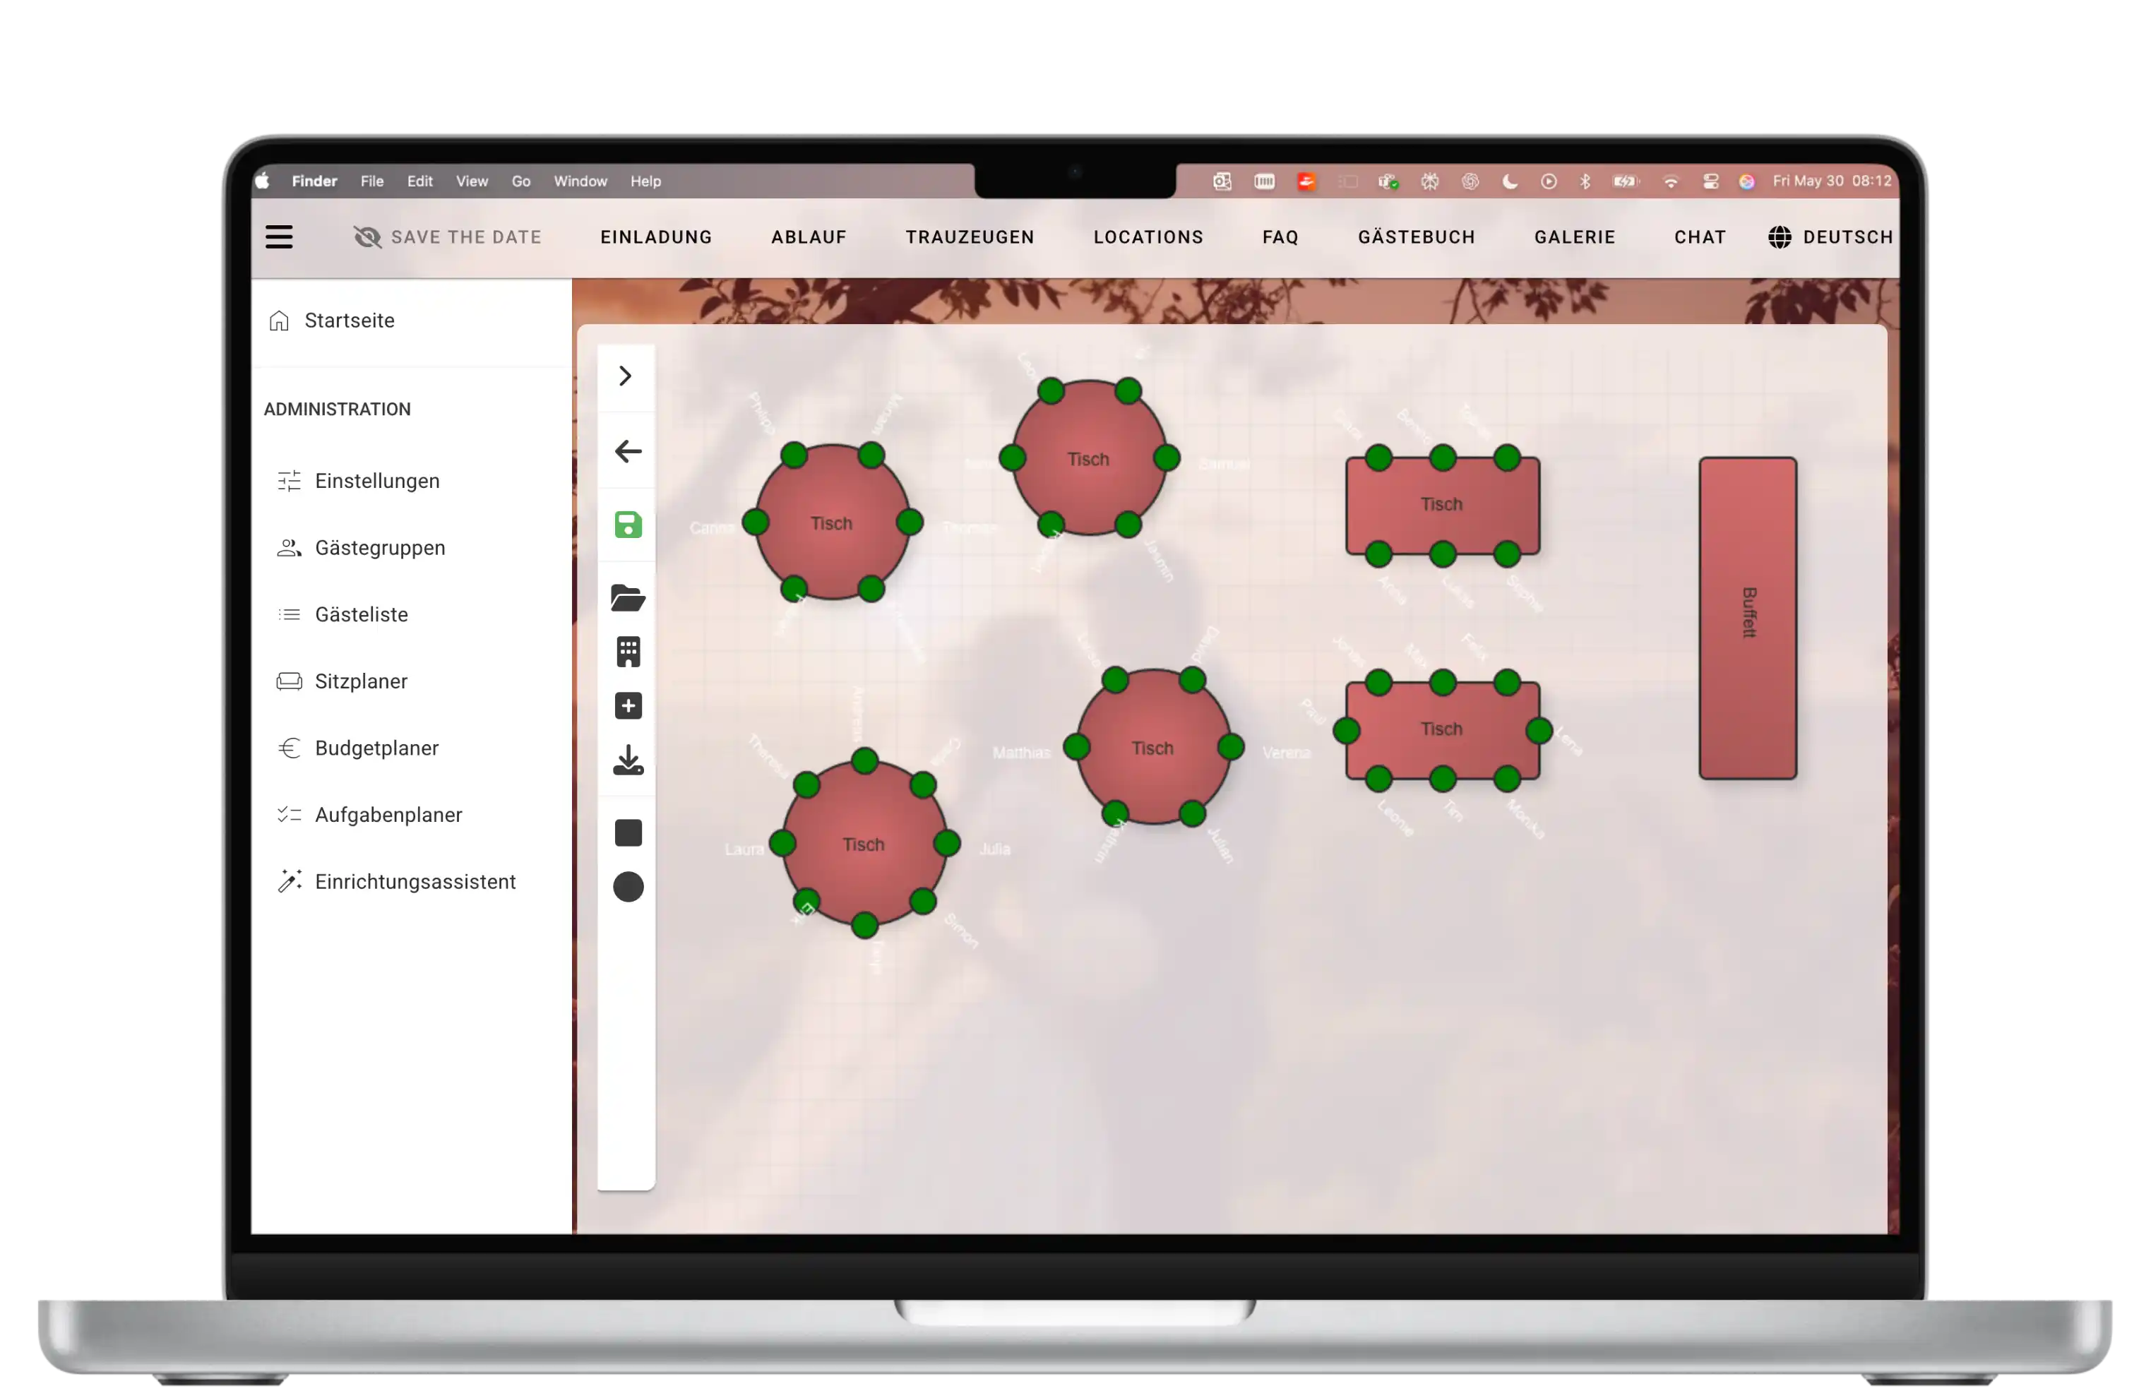Toggle the hamburger navigation menu
The image size is (2151, 1398).
278,237
